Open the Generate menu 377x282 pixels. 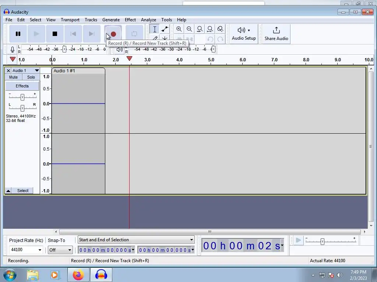[111, 20]
